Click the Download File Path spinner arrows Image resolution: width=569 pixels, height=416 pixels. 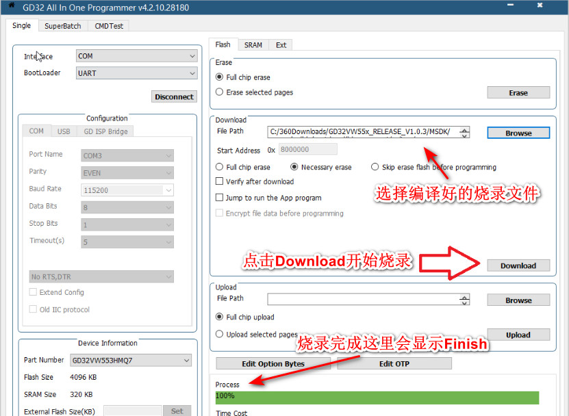(465, 132)
